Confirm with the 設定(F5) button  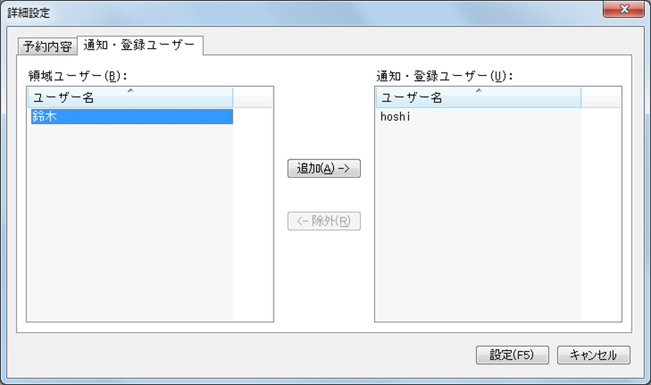[513, 355]
